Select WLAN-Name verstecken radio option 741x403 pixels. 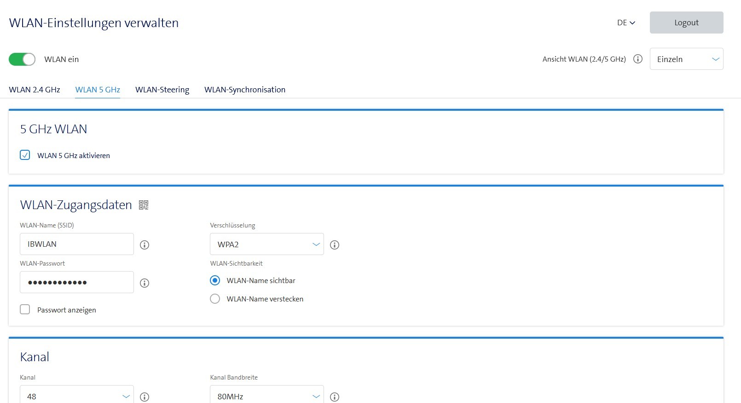tap(215, 299)
